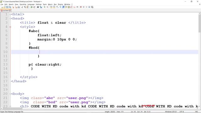
Task: Click the Replace toolbar icon
Action: (41, 7)
